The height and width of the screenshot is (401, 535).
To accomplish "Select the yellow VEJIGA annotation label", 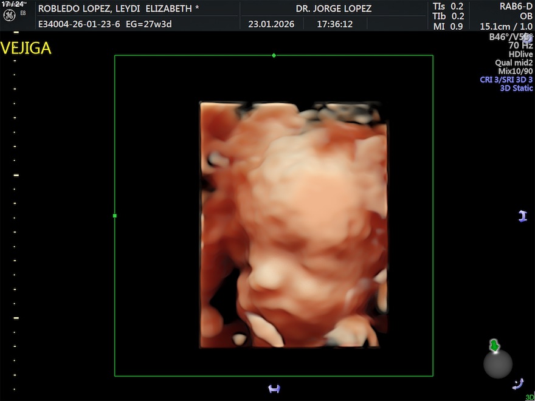I will click(26, 49).
